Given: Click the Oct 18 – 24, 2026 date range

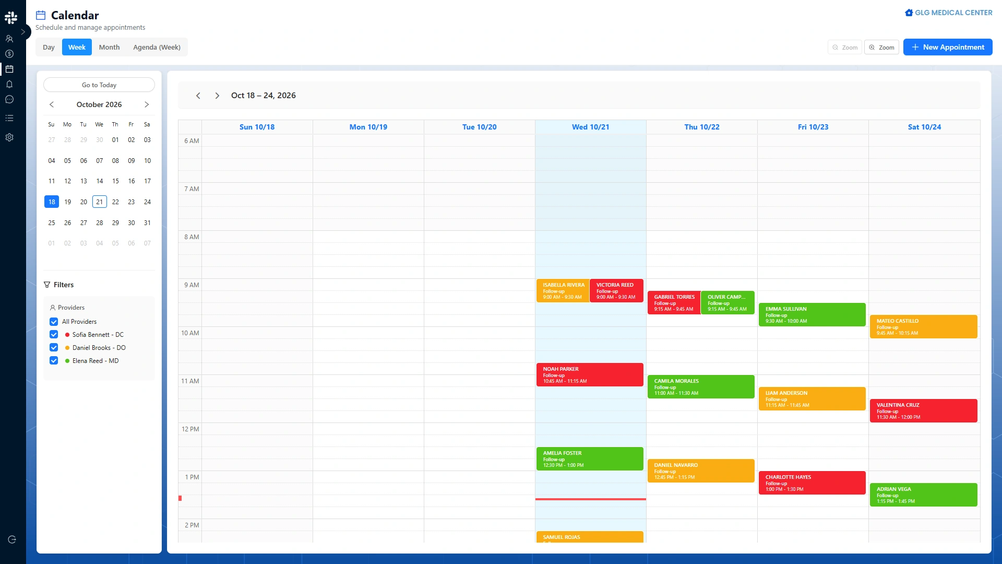Looking at the screenshot, I should tap(264, 96).
